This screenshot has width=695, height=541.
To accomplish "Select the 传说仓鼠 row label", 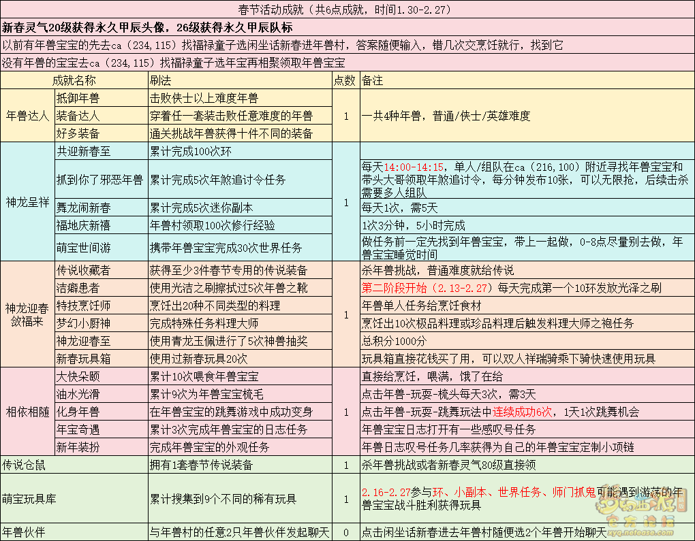I will tap(27, 465).
